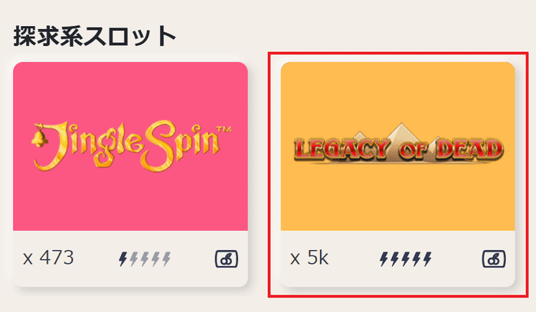Click the 探求系スロット section heading

pyautogui.click(x=95, y=36)
